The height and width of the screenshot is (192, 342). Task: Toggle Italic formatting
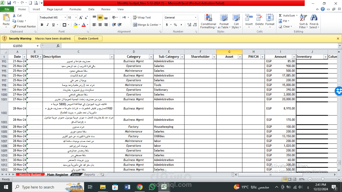48,25
